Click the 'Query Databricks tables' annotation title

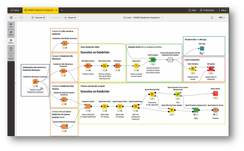point(90,47)
